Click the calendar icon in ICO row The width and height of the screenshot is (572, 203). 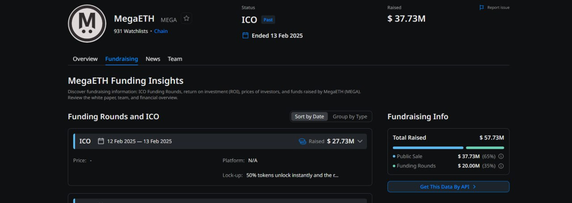(x=101, y=141)
